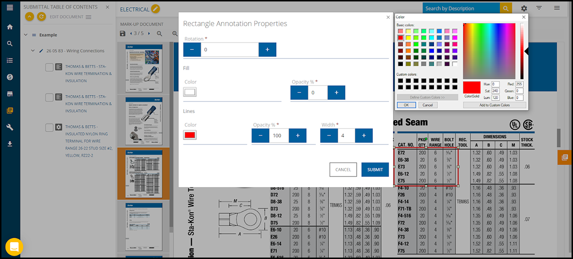Click the Search by Description field
573x259 pixels.
tap(461, 8)
